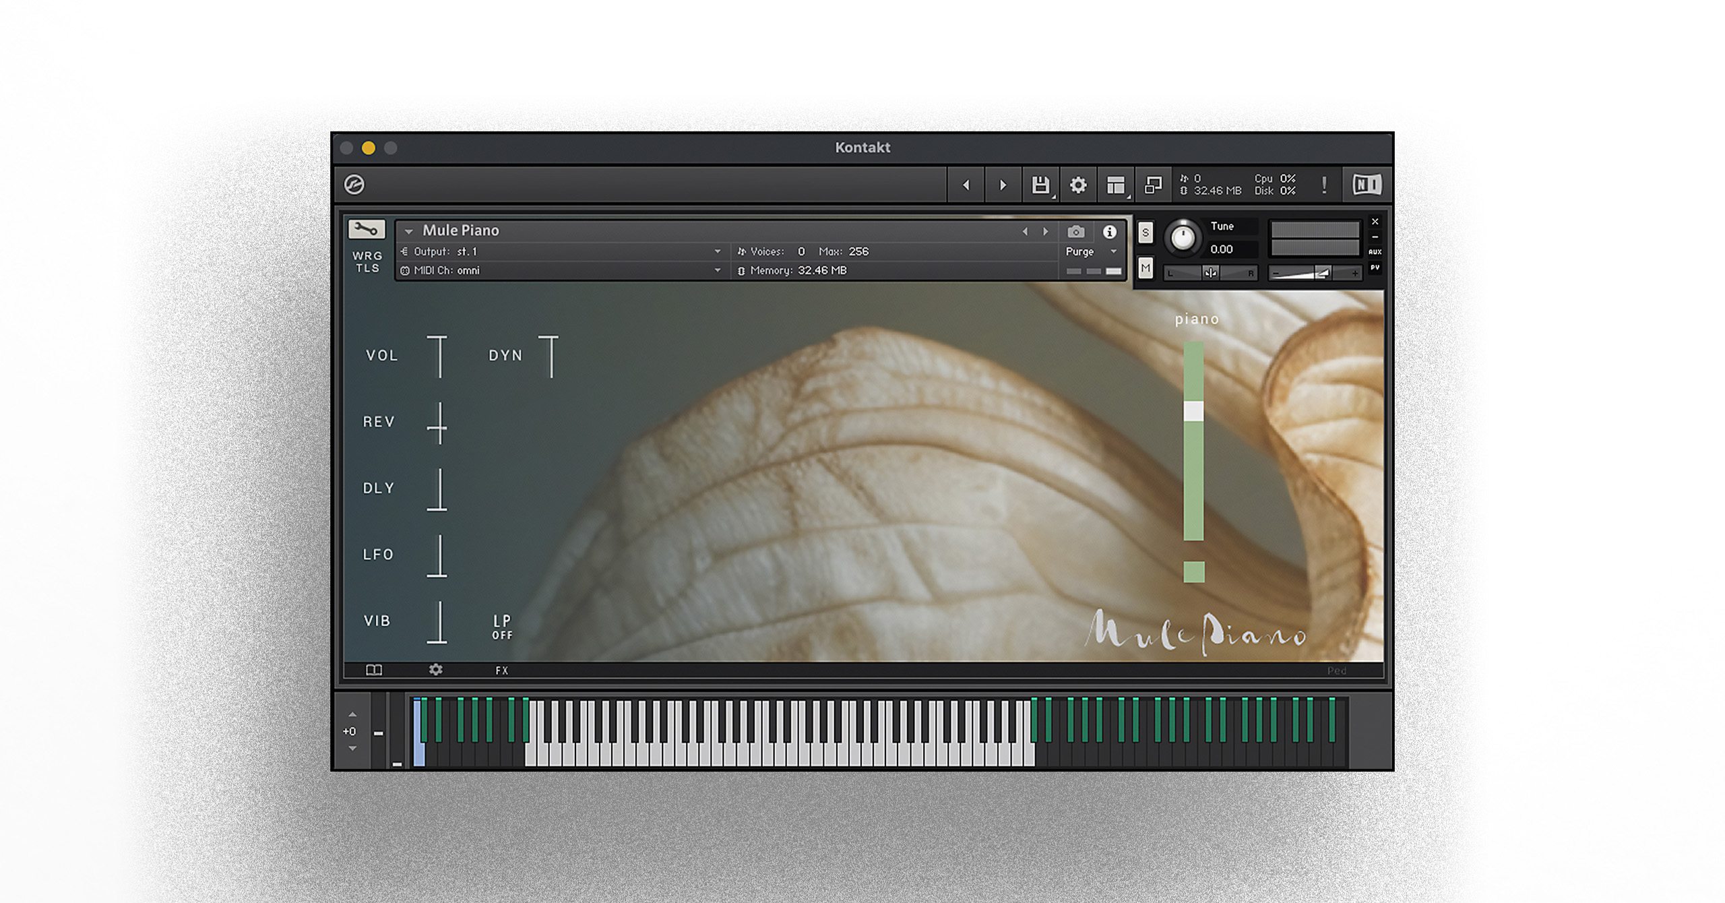Screen dimensions: 1725x903
Task: Click the macOS yellow minimize button
Action: pyautogui.click(x=369, y=148)
